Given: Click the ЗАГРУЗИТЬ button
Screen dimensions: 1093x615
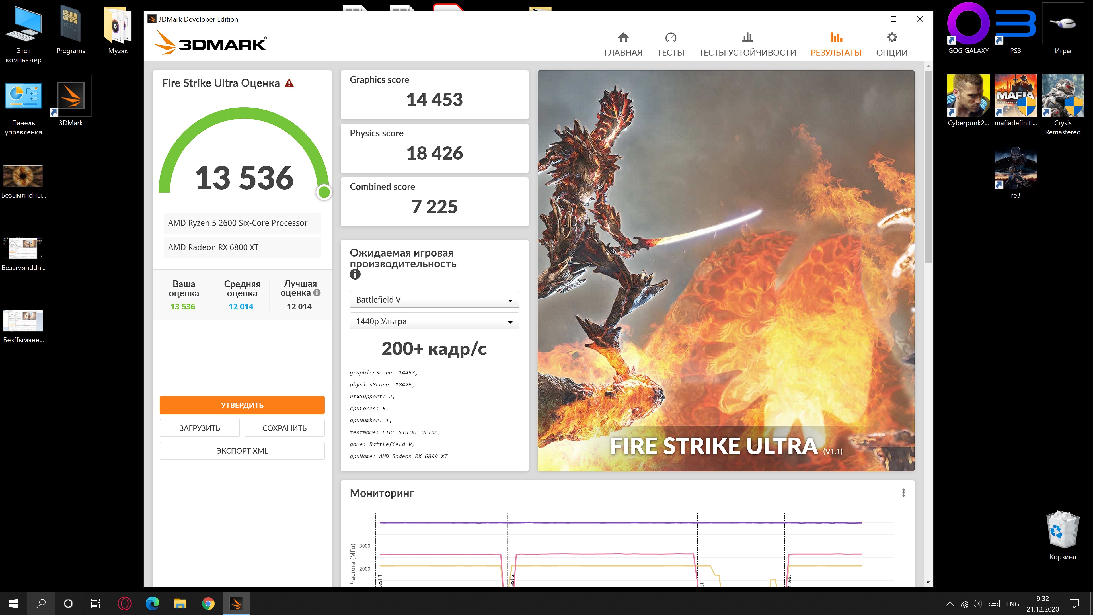Looking at the screenshot, I should [200, 428].
